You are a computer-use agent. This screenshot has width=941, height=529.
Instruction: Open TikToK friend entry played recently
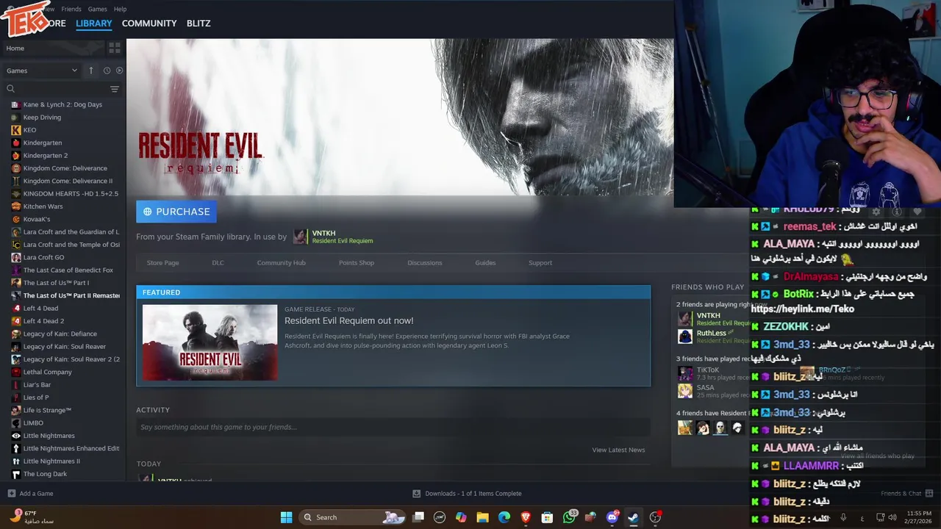[x=710, y=373]
